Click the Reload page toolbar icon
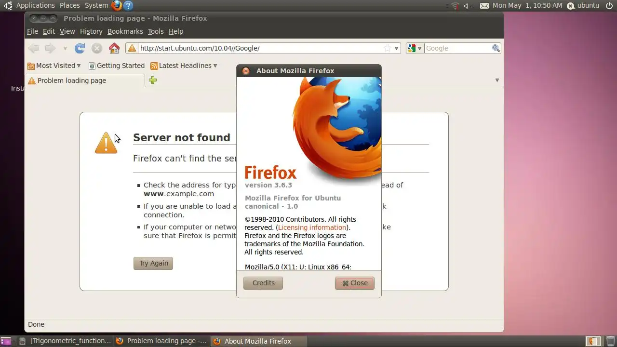The height and width of the screenshot is (347, 617). coord(80,48)
